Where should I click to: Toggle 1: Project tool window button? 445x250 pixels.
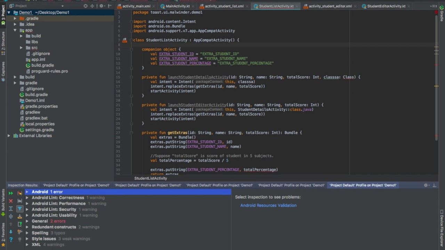click(3, 15)
